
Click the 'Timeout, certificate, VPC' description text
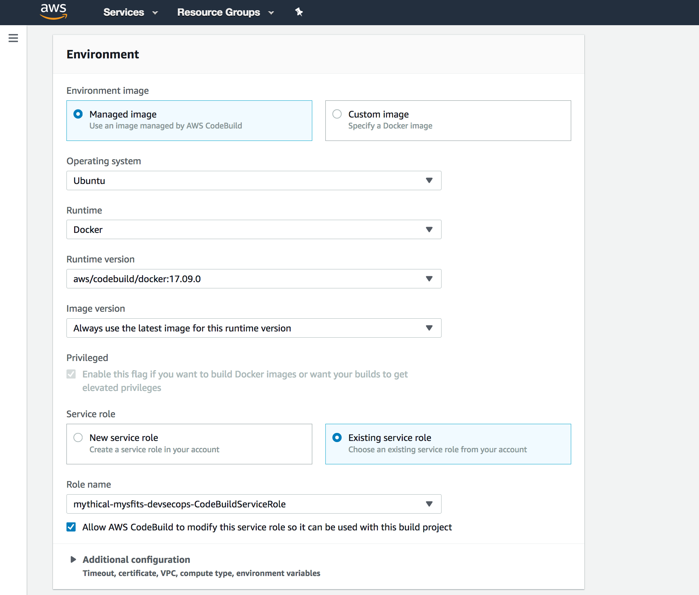[202, 573]
